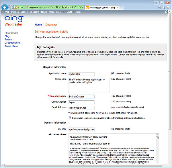Click the Hotmail link
The image size is (172, 168).
pyautogui.click(x=78, y=12)
